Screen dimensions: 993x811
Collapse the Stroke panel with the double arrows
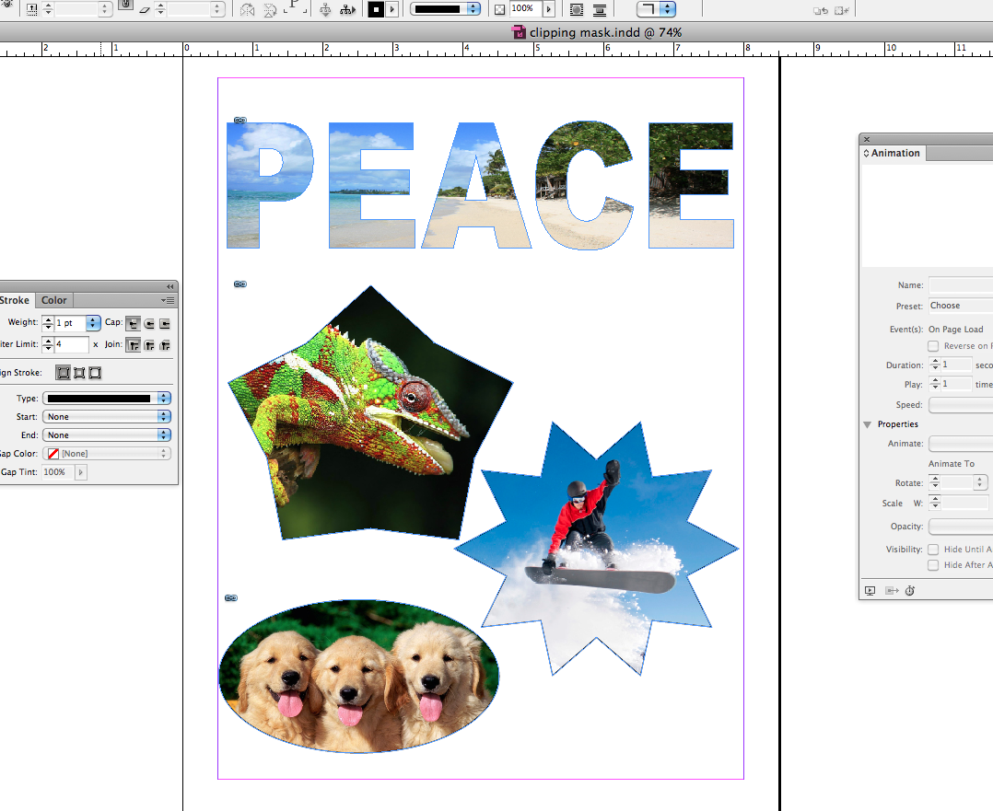coord(169,286)
